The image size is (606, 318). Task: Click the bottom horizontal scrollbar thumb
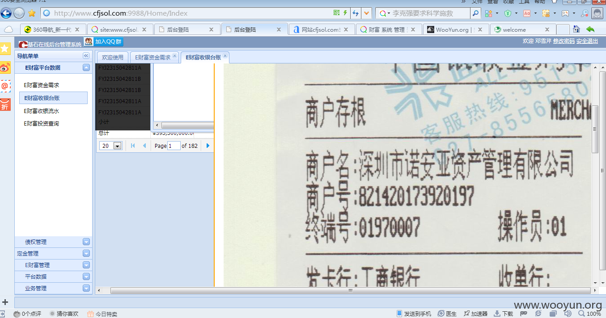pyautogui.click(x=350, y=290)
